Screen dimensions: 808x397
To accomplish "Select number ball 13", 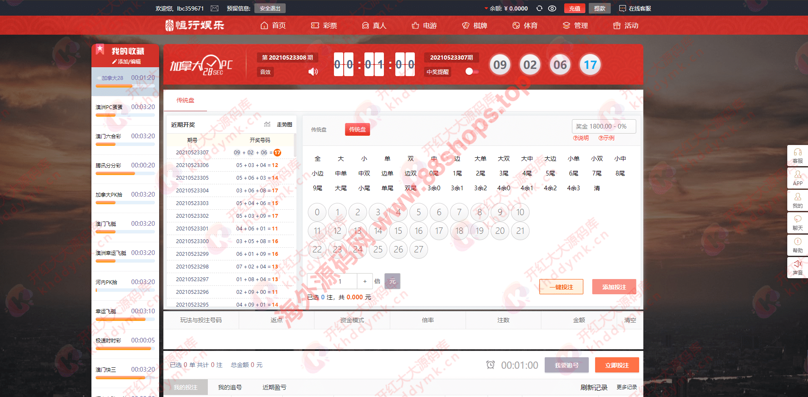I will (358, 231).
